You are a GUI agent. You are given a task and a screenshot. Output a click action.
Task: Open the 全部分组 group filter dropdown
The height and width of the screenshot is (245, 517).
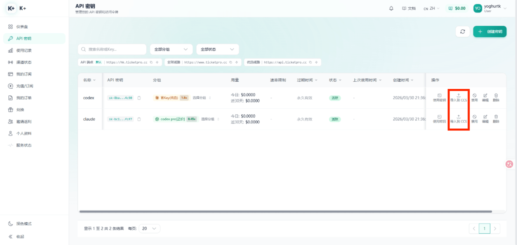click(x=171, y=49)
